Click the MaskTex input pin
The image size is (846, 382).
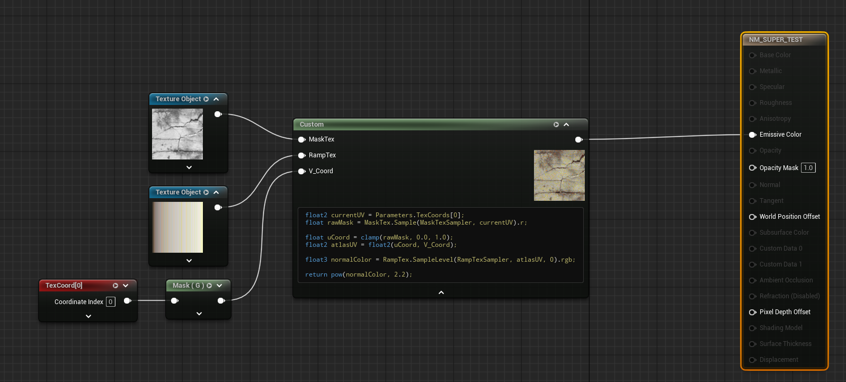point(301,139)
